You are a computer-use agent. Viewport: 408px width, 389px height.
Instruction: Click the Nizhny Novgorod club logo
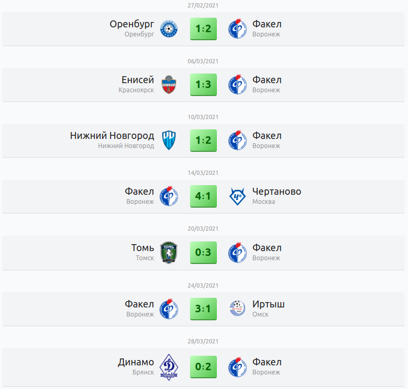[x=169, y=141]
